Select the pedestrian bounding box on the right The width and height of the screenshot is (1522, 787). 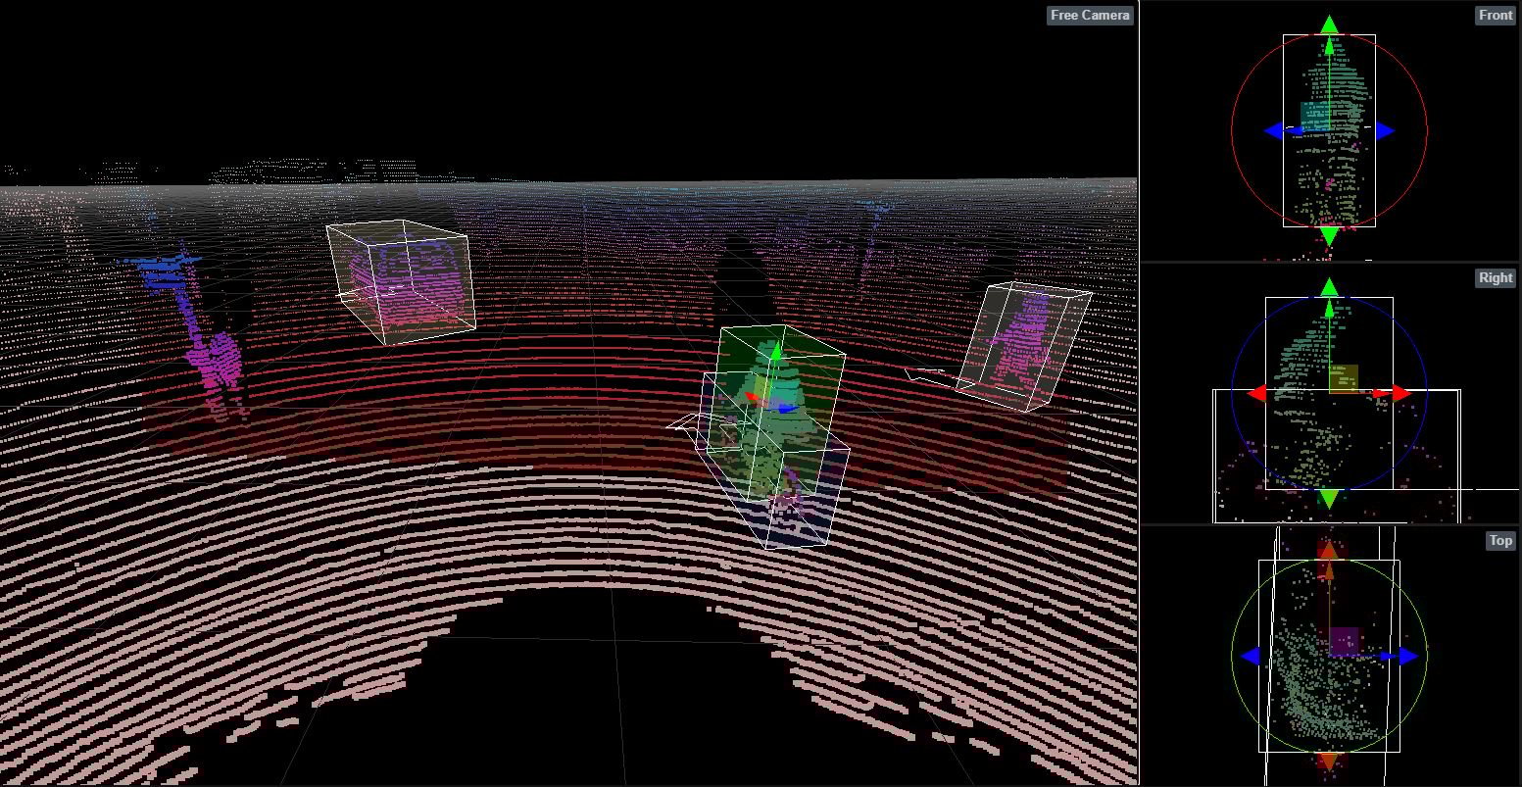click(x=1023, y=343)
